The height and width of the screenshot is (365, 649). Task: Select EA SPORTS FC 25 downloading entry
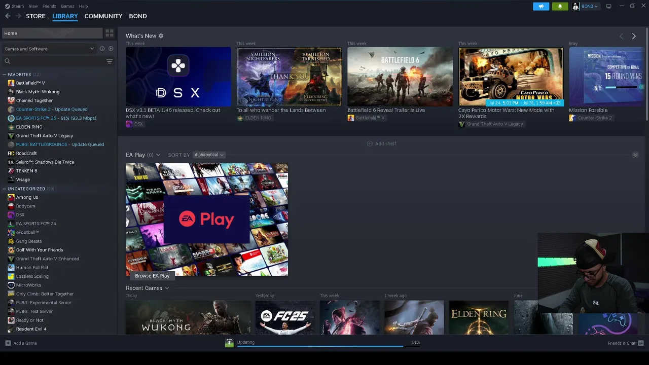(56, 118)
